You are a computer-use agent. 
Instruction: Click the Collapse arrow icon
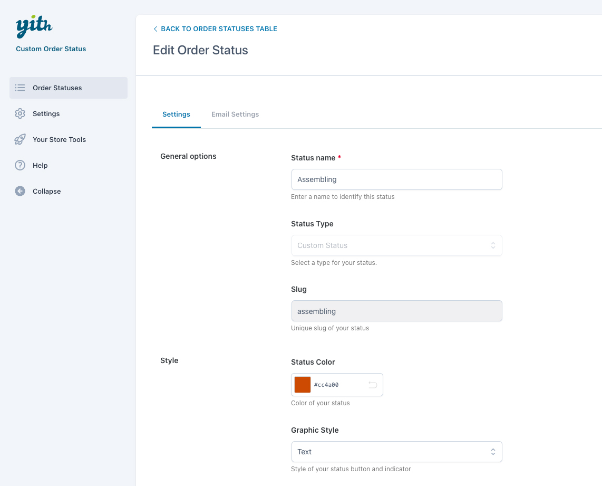pyautogui.click(x=20, y=191)
